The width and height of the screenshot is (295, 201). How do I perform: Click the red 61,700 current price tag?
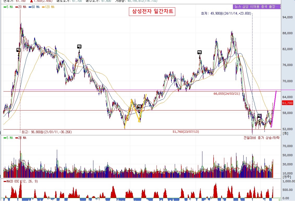pyautogui.click(x=287, y=103)
